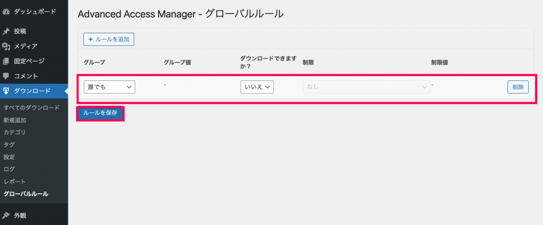Click the ルールを追加 button
This screenshot has width=543, height=225.
pyautogui.click(x=109, y=39)
